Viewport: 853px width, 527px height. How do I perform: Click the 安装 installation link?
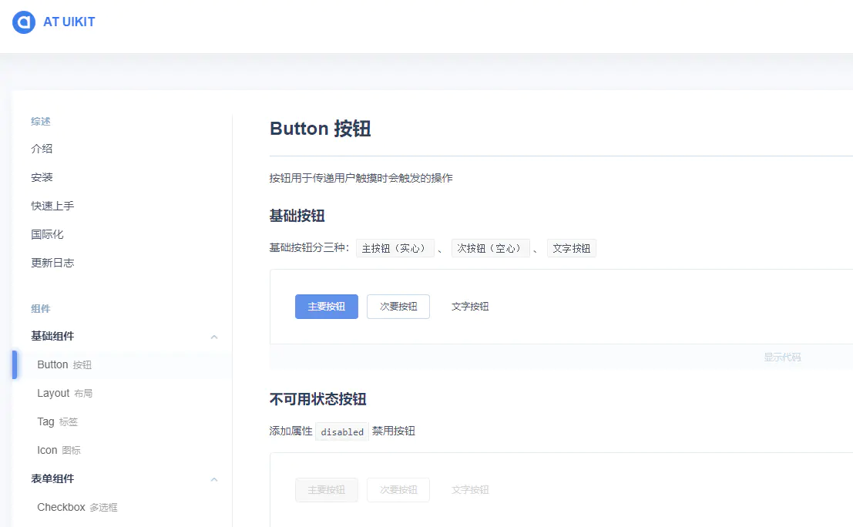coord(42,177)
